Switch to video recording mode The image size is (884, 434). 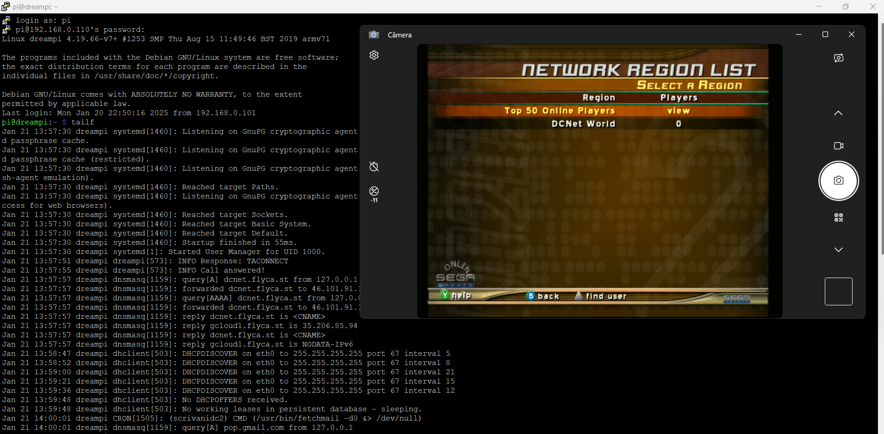point(839,146)
